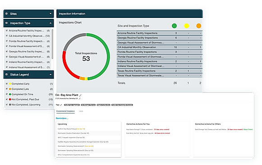Click the Status Legend panel header icon
The image size is (262, 165).
point(6,74)
